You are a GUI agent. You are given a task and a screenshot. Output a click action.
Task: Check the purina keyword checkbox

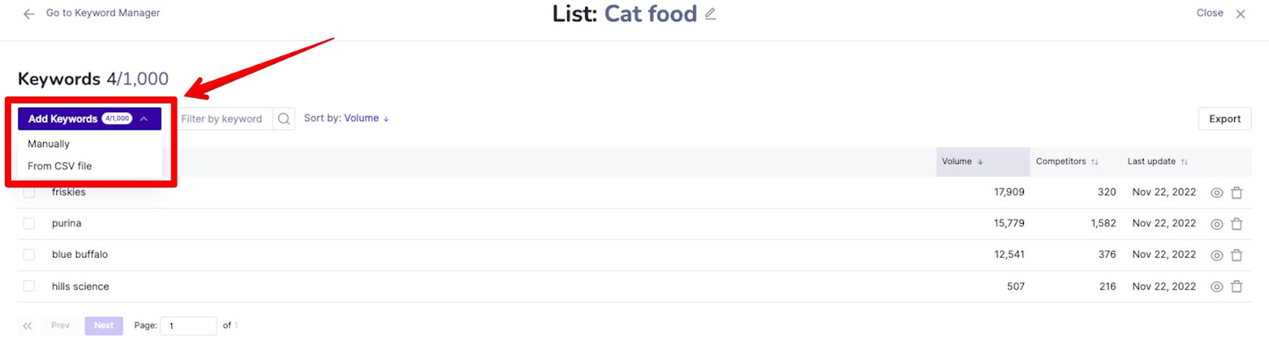click(x=29, y=223)
